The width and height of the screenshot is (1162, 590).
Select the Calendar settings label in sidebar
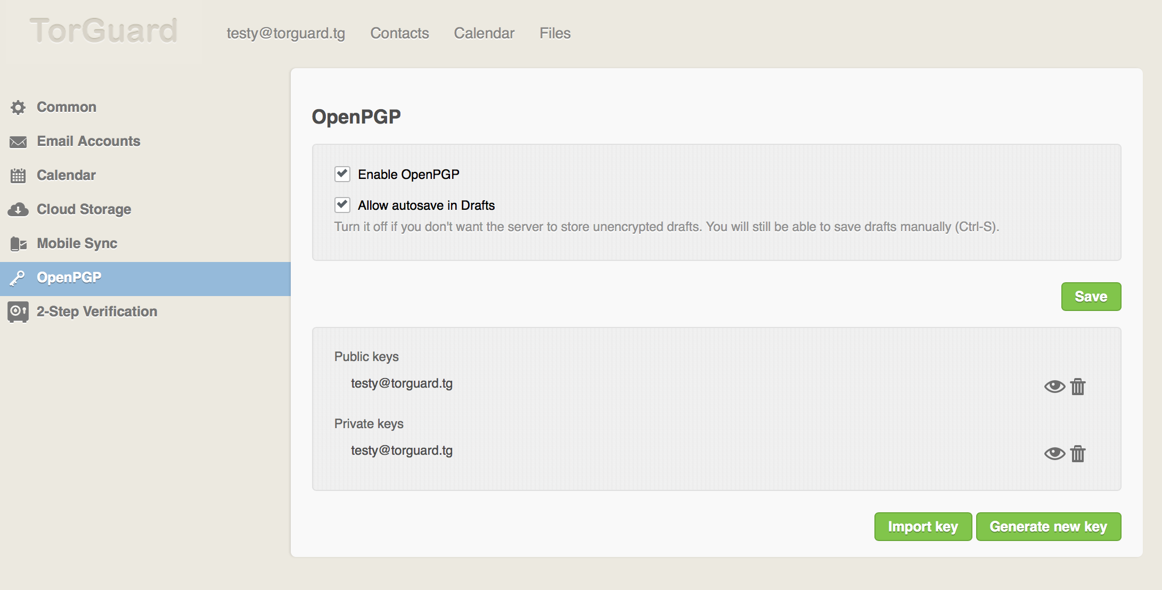(66, 175)
